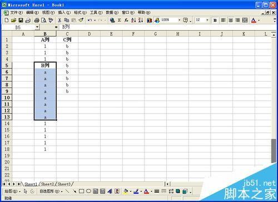Expand the font size 12 dropdown
This screenshot has height=202, width=278.
pos(207,20)
